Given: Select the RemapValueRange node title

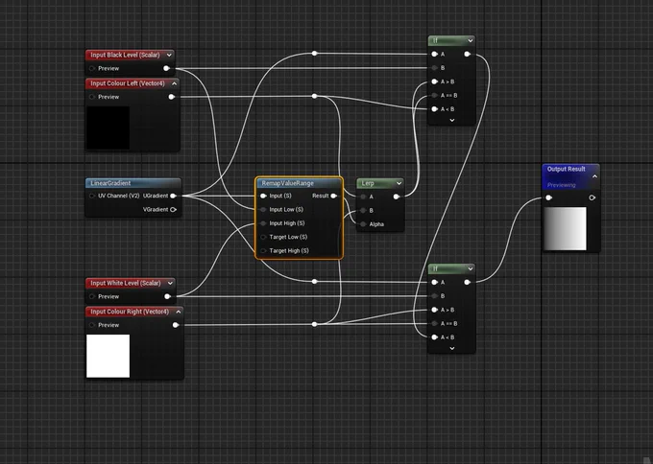Looking at the screenshot, I should click(x=288, y=183).
